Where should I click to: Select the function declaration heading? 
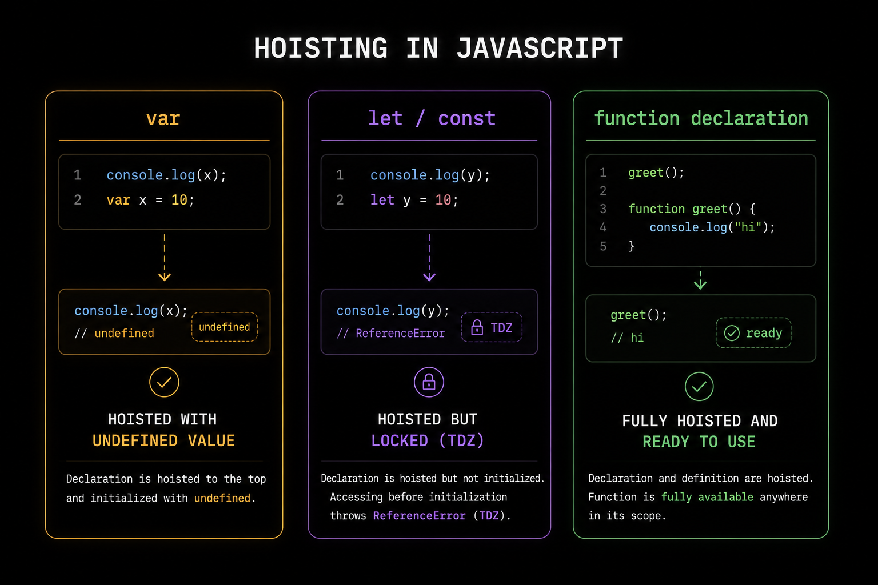pyautogui.click(x=701, y=118)
